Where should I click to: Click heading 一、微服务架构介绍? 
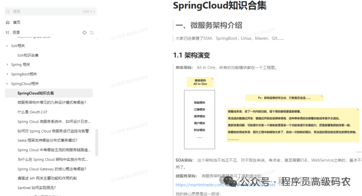click(209, 25)
